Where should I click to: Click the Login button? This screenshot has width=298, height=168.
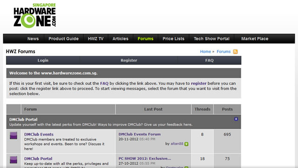point(43,60)
